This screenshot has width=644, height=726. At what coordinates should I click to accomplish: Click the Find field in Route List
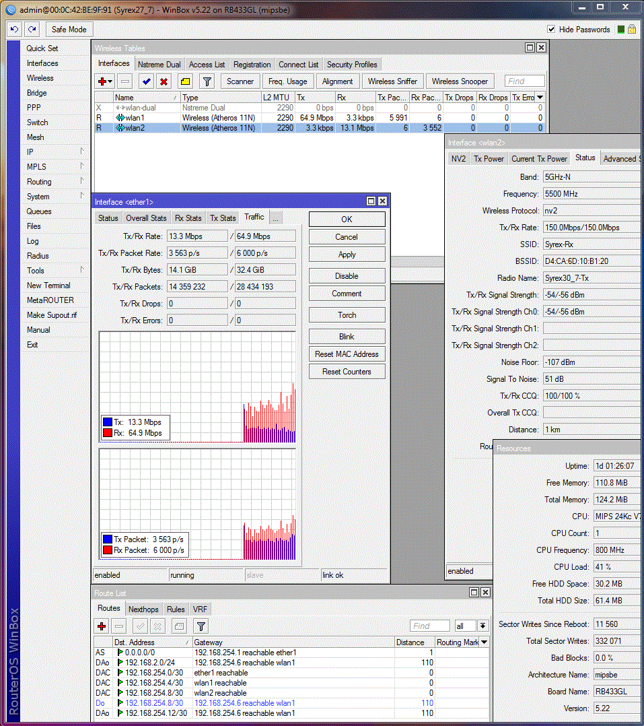pos(430,626)
